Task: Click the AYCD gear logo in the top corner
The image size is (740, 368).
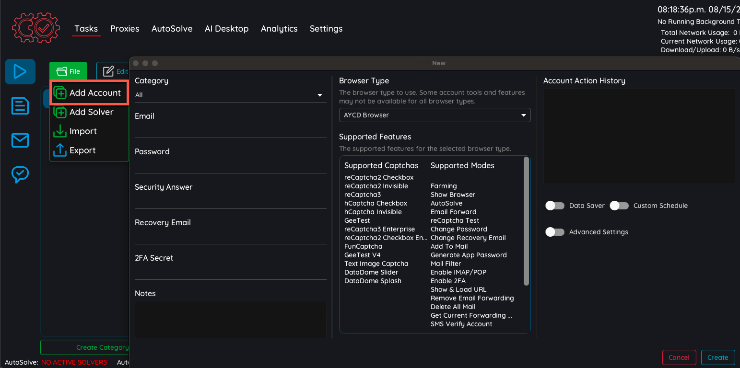Action: (35, 28)
